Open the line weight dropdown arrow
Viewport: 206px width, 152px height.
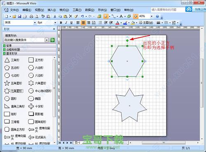pos(162,23)
